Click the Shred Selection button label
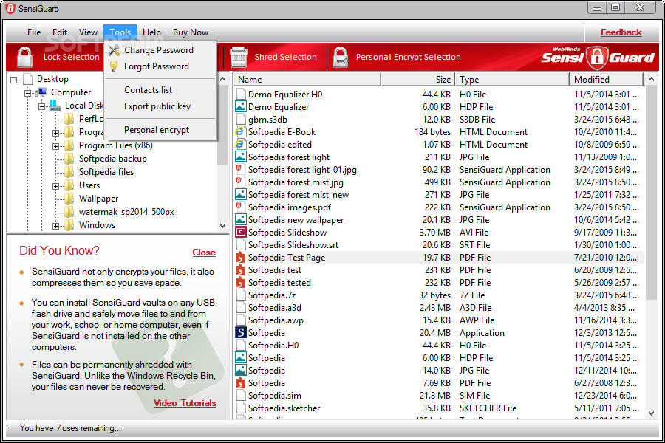Screen dimensions: 665x443 pos(285,57)
